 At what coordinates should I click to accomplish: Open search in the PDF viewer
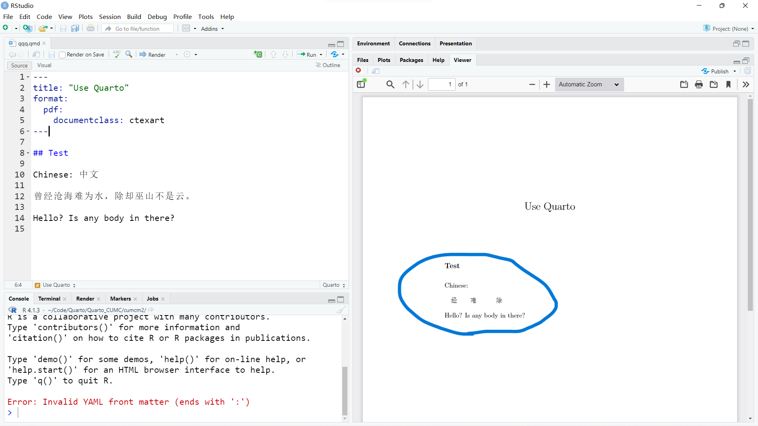pyautogui.click(x=390, y=84)
